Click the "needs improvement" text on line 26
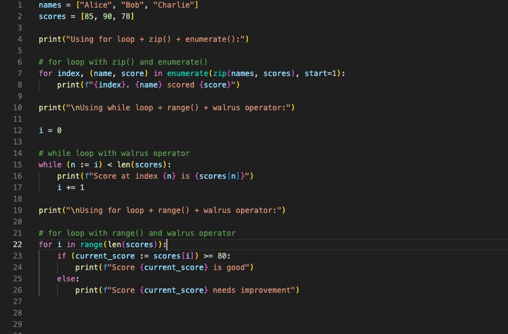This screenshot has height=334, width=508. [x=251, y=290]
